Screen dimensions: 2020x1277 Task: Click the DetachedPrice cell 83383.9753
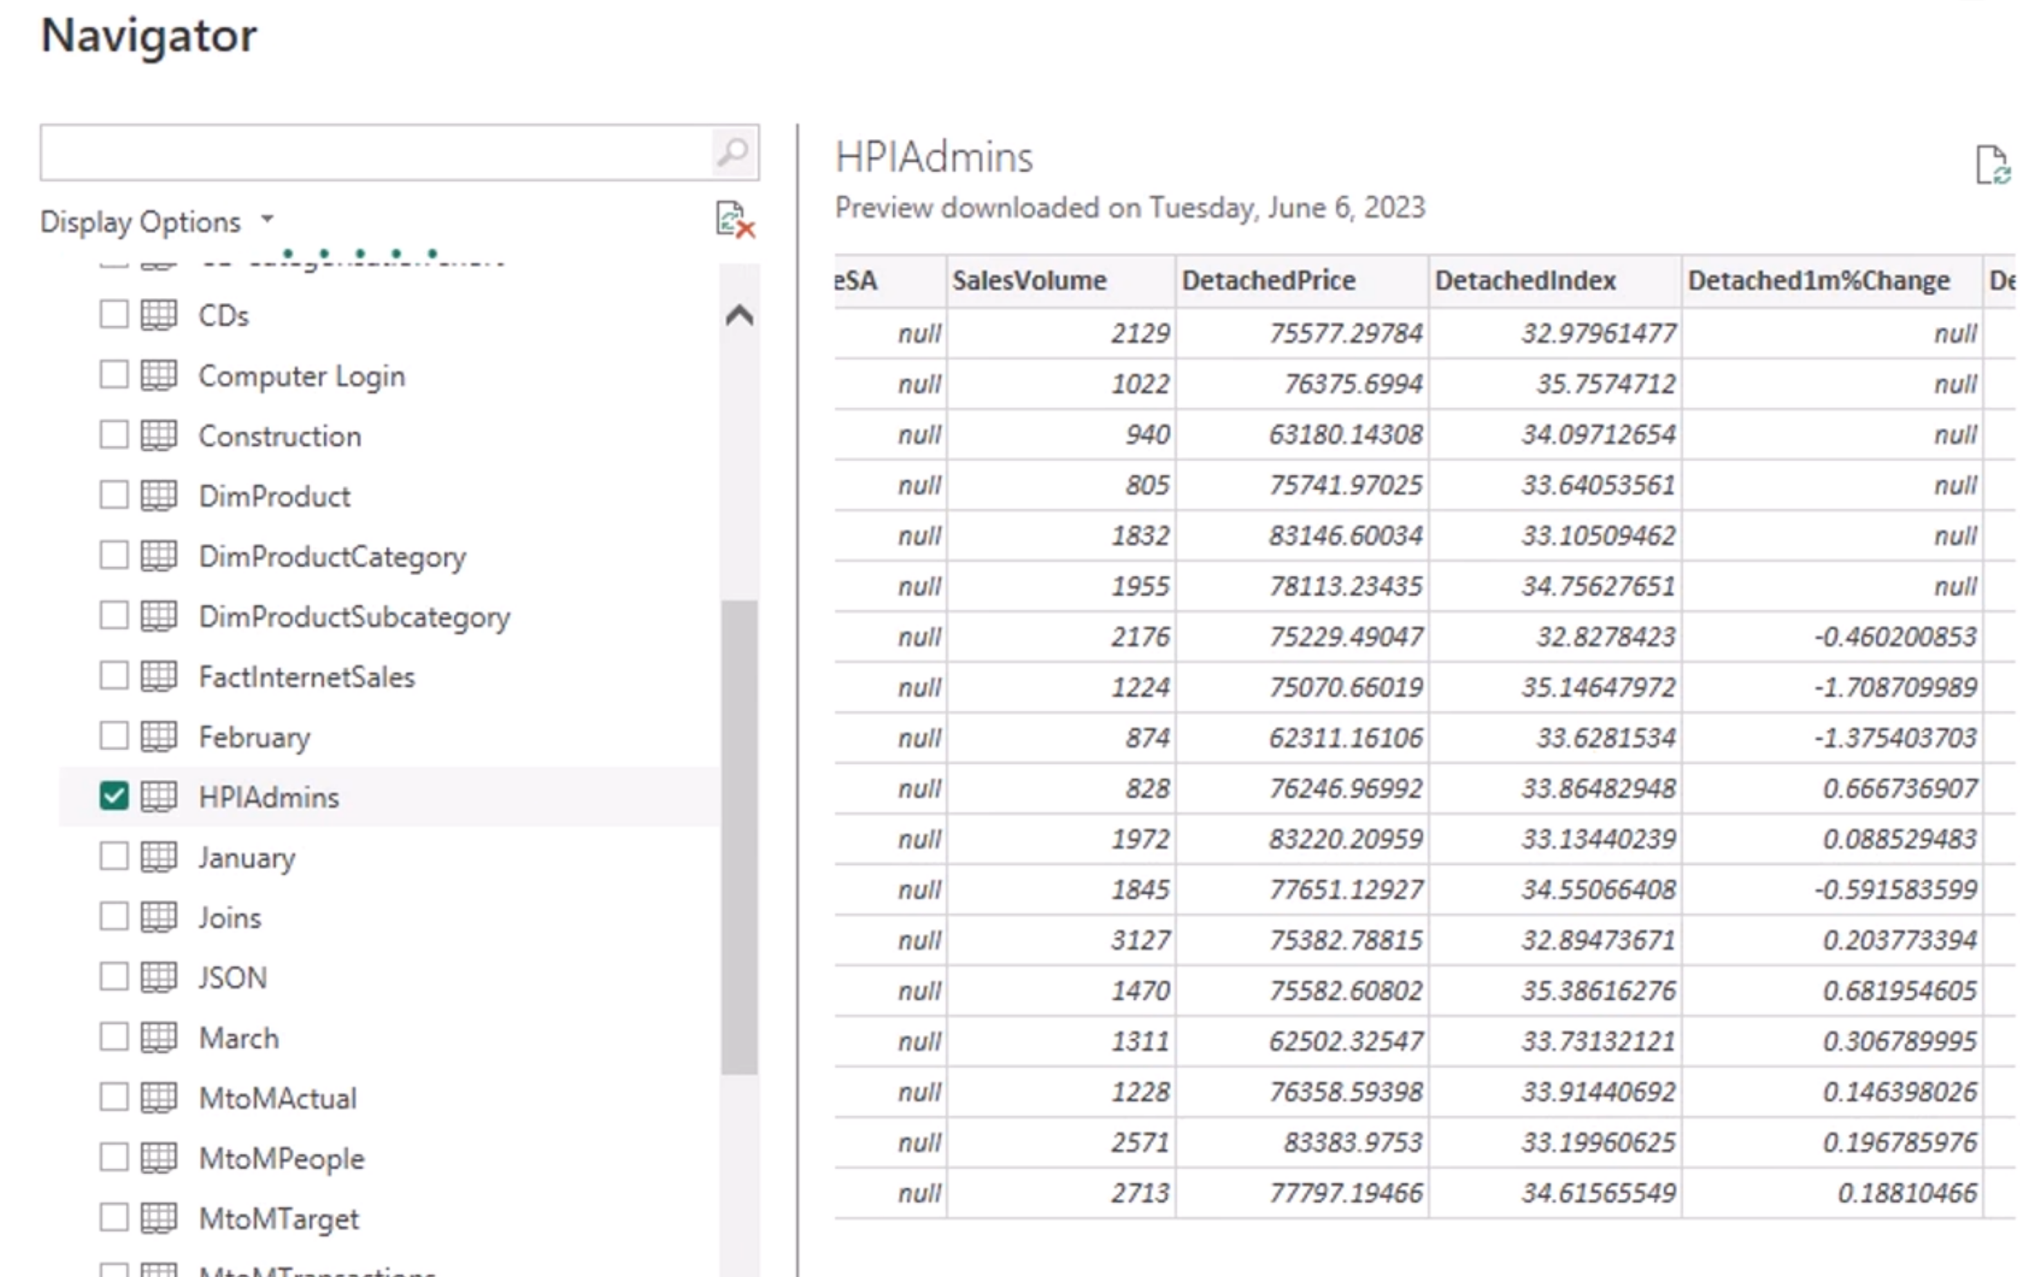click(1302, 1142)
